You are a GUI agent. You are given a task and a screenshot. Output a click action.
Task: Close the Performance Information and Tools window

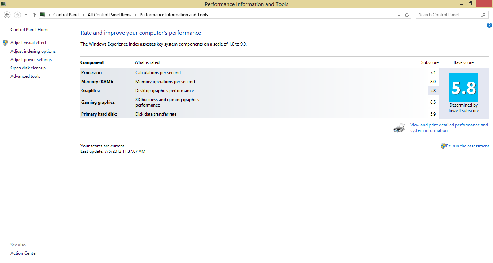pyautogui.click(x=484, y=4)
